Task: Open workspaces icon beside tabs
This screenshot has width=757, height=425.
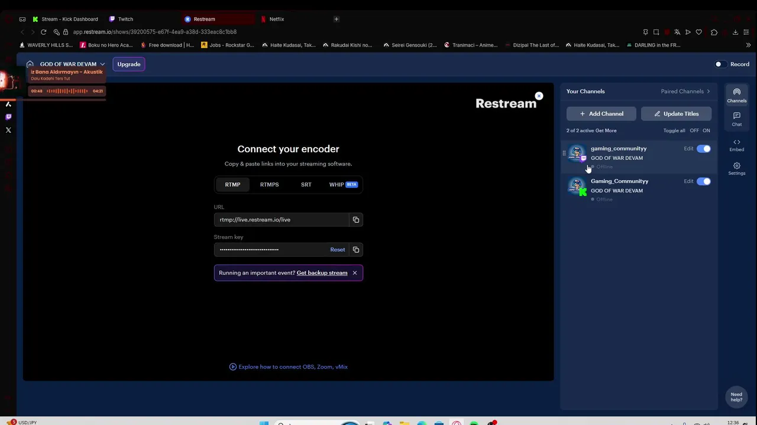Action: tap(22, 19)
